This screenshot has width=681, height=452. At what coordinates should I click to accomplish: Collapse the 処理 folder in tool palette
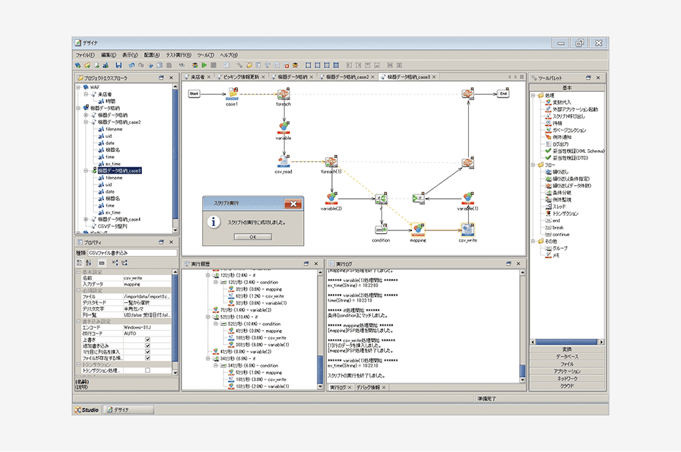pos(533,95)
